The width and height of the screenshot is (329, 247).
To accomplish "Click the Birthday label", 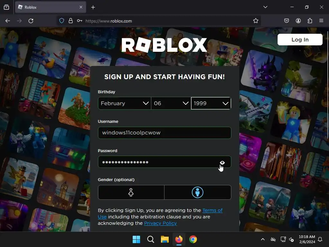I will coord(106,92).
